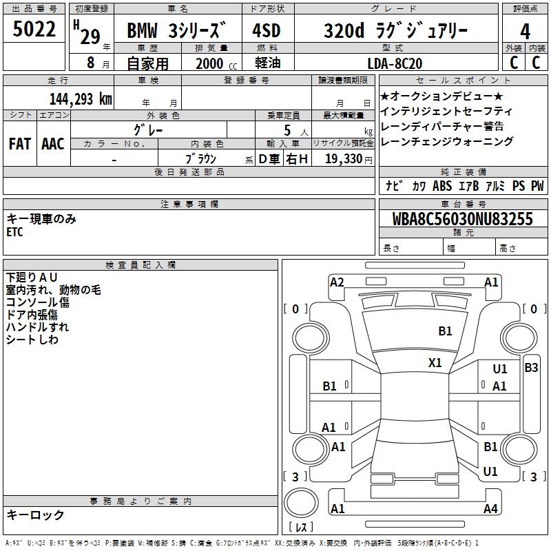Click the アルミ wheel equipment indicator
551x551 pixels.
[494, 186]
